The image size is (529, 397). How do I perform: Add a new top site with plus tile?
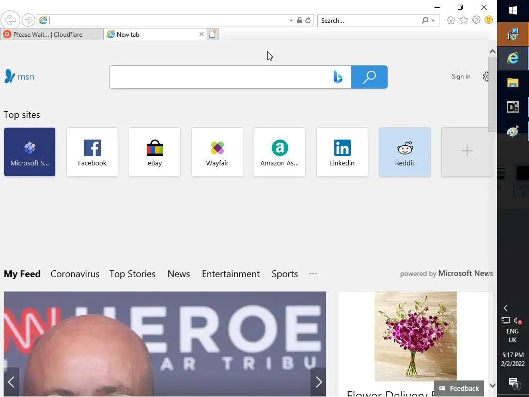[x=467, y=152]
